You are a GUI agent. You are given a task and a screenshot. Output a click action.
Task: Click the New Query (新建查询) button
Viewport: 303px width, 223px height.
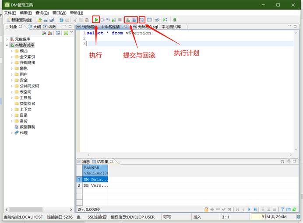[19, 20]
